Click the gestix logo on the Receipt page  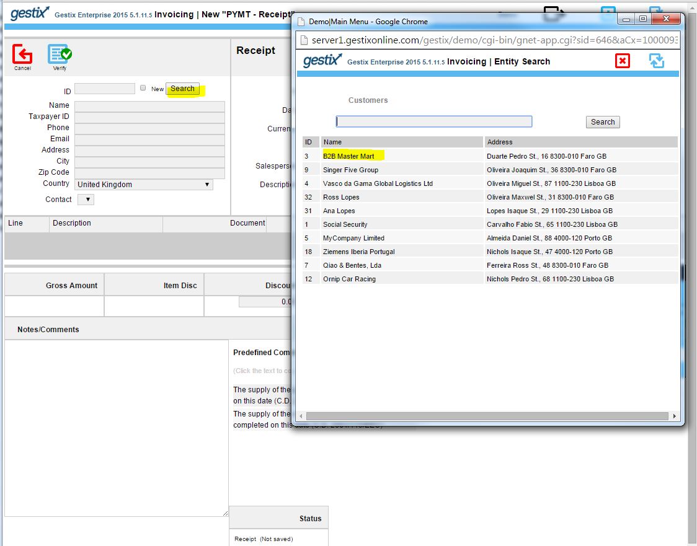point(29,14)
